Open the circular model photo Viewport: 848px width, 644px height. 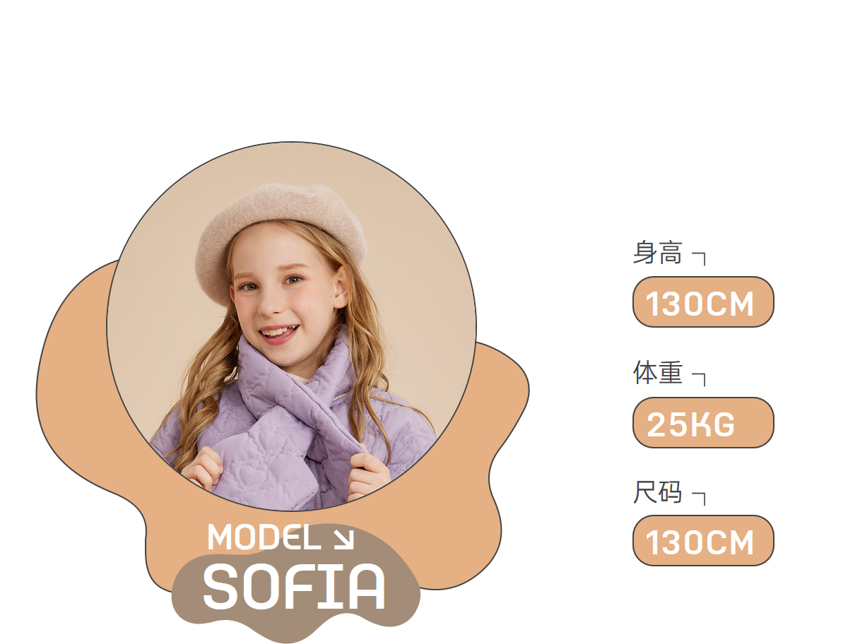point(292,326)
